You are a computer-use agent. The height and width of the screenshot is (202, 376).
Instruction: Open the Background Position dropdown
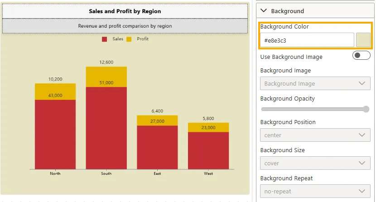coord(315,135)
